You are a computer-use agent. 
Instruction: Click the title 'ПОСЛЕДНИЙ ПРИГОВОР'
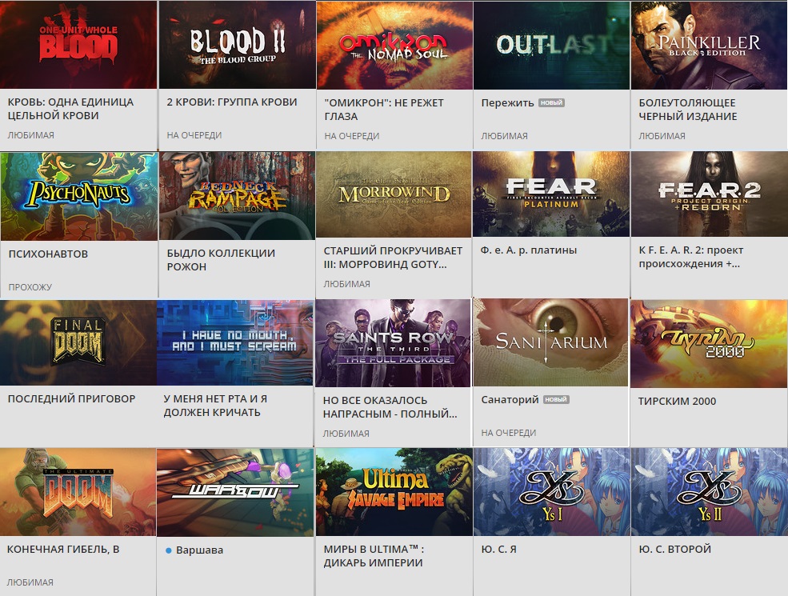pos(71,398)
